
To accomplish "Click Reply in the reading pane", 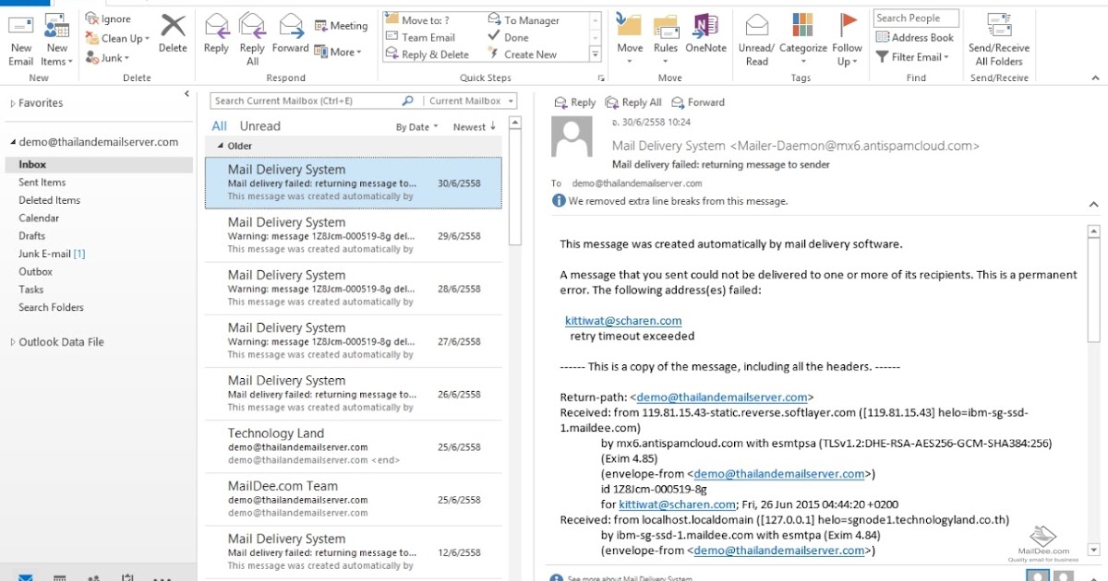I will 573,102.
